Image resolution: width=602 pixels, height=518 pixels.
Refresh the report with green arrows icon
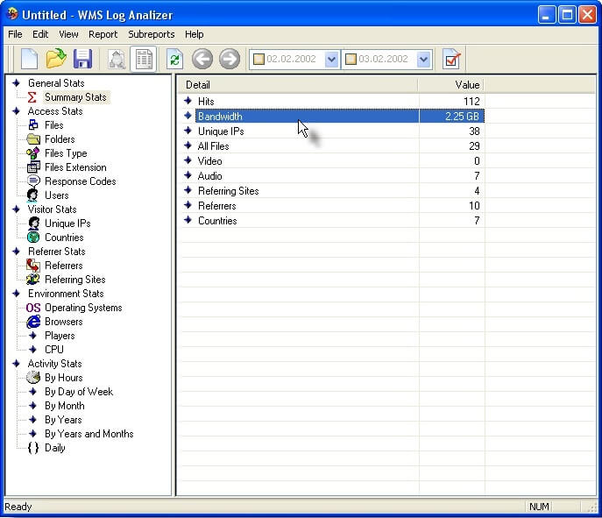174,59
